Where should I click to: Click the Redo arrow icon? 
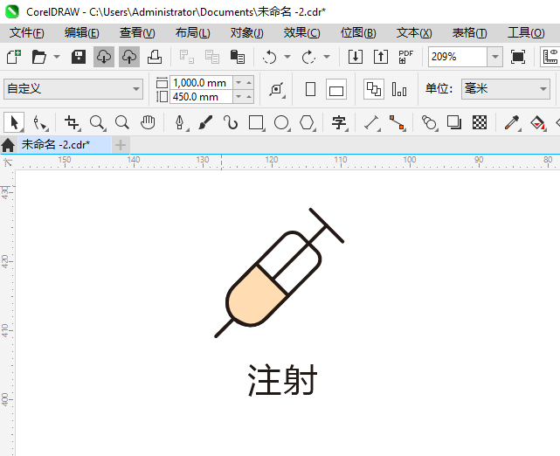coord(308,57)
